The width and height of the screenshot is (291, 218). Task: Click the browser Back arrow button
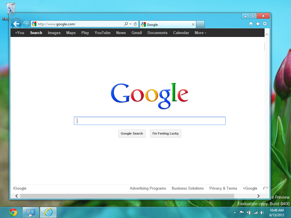16,24
